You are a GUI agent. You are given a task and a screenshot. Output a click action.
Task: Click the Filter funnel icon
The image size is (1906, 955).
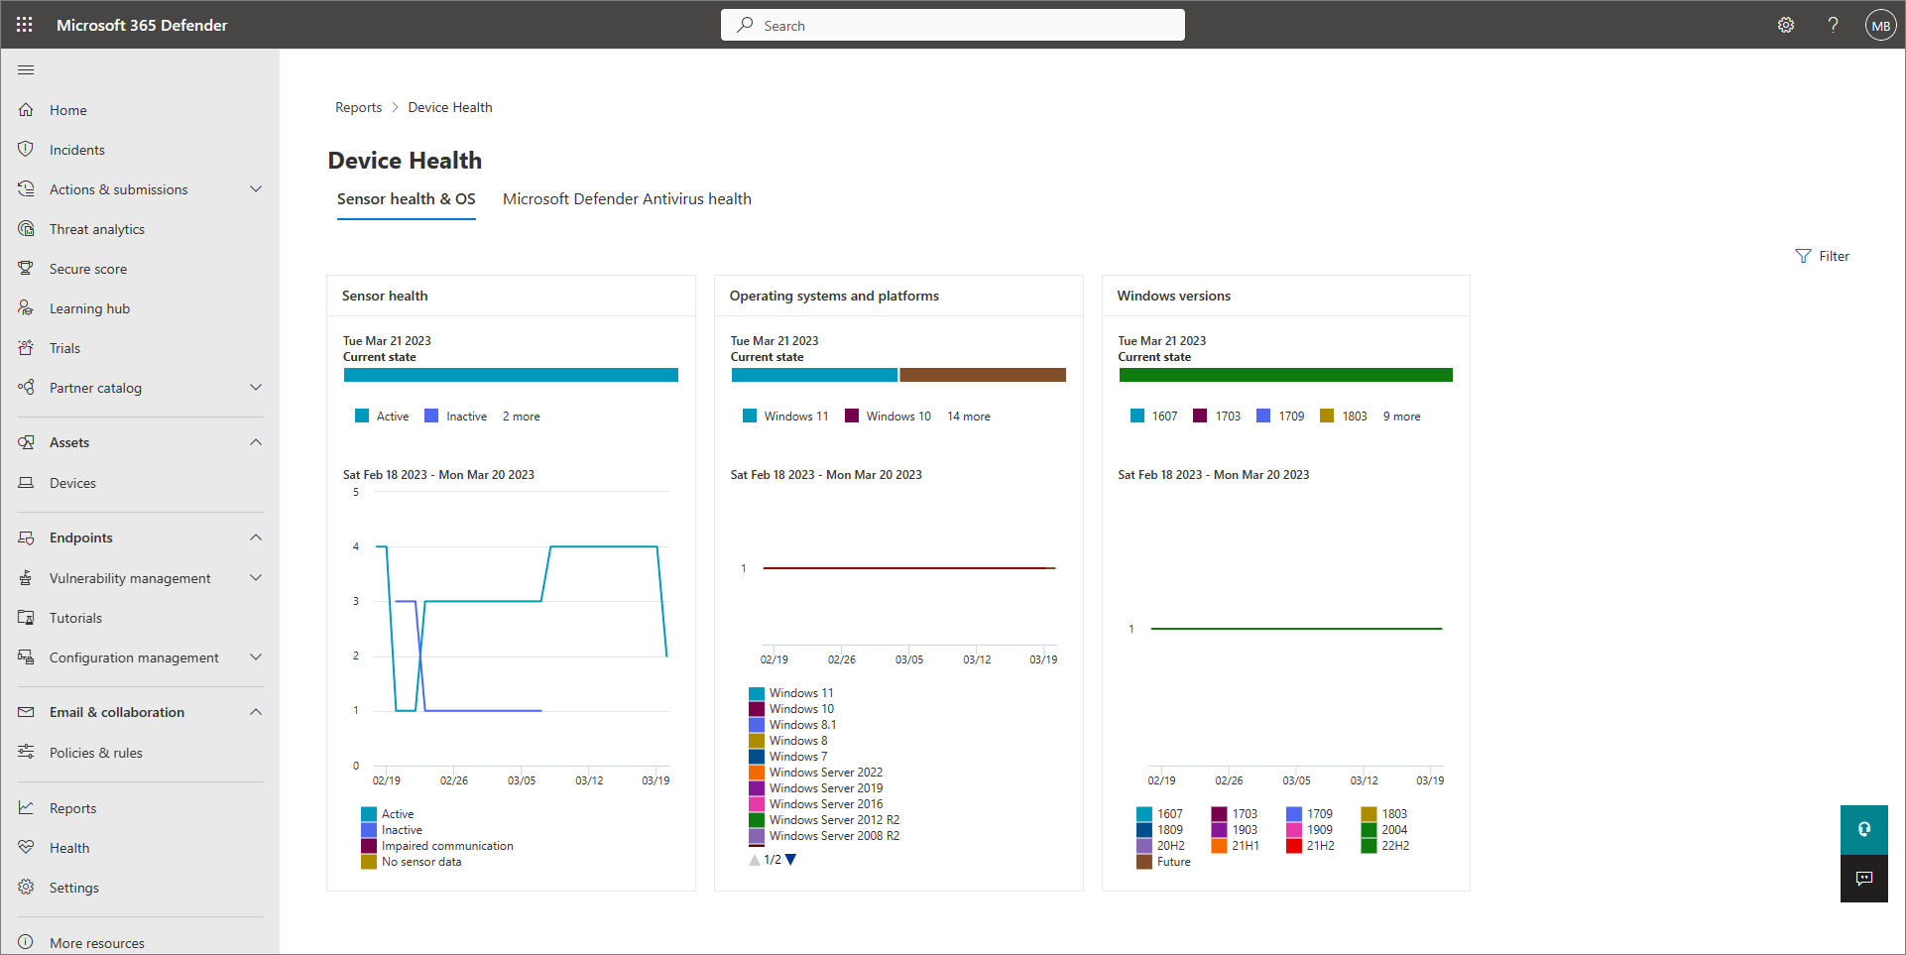coord(1803,256)
